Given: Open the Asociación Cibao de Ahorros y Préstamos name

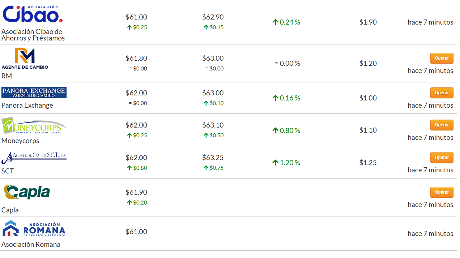Looking at the screenshot, I should [33, 35].
